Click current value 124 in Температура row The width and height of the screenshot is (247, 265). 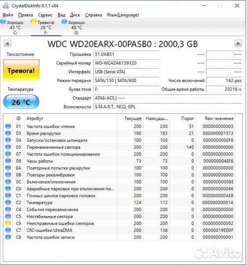coord(137,203)
